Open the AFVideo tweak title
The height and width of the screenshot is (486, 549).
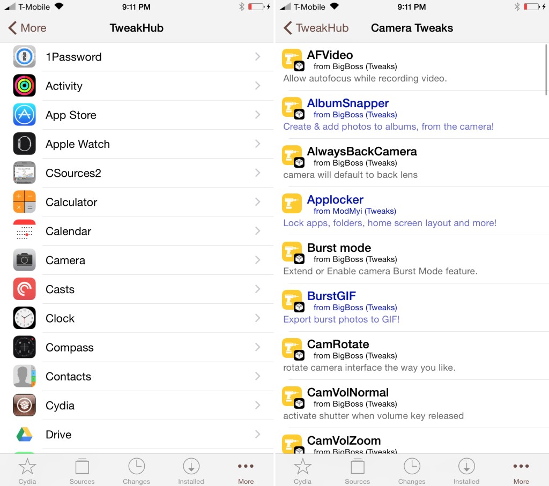pyautogui.click(x=330, y=55)
